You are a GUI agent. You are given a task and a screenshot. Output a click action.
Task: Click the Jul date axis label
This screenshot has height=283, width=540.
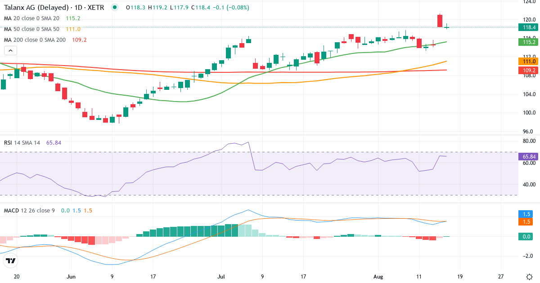click(x=221, y=277)
